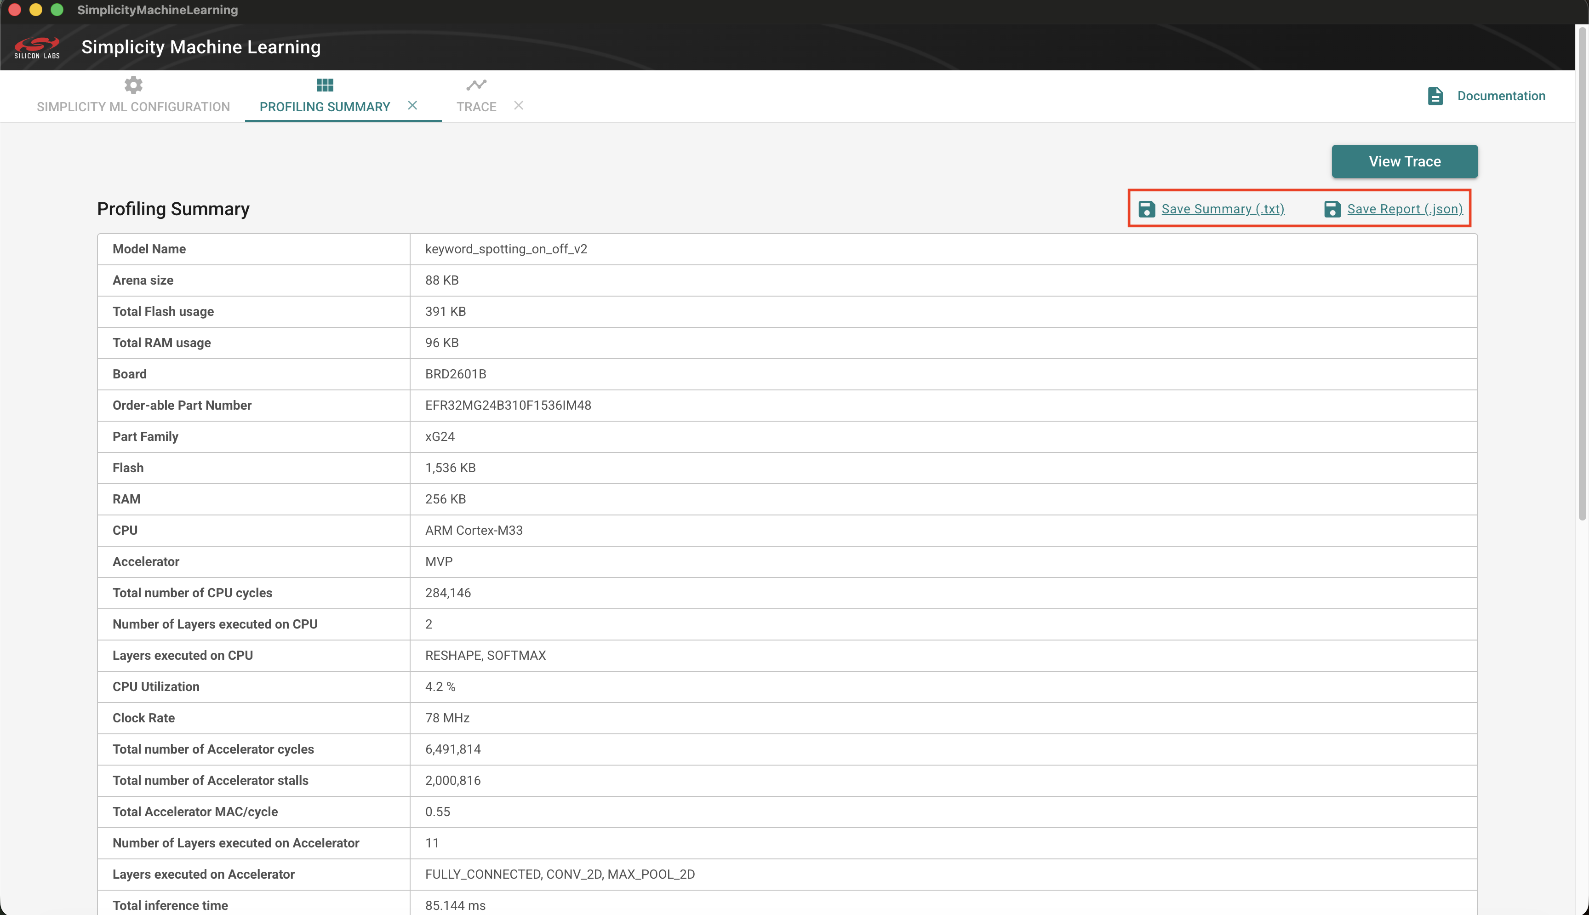Screen dimensions: 1589x915
Task: Click Save Summary (.txt) link
Action: pos(1222,209)
